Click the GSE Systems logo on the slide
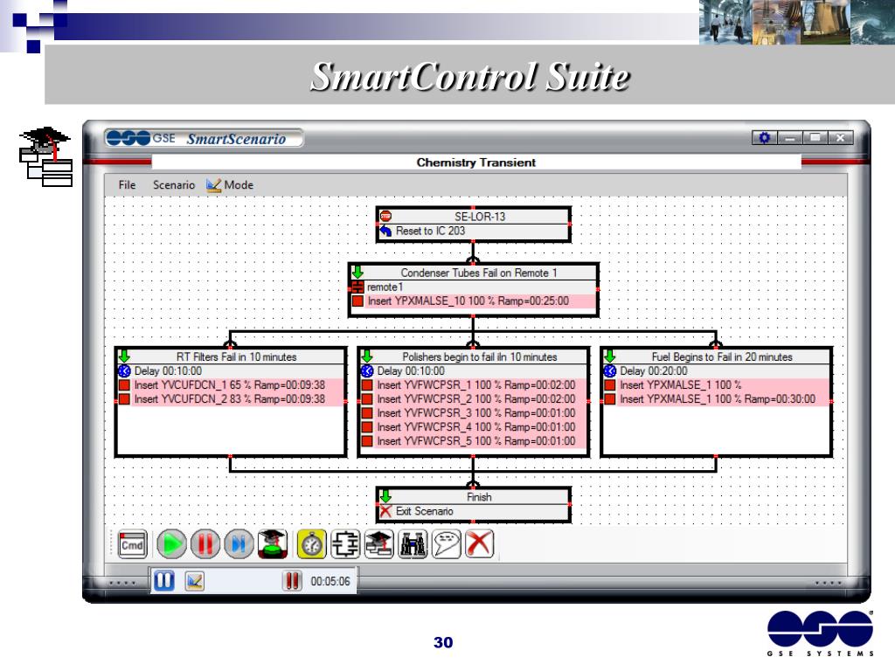The image size is (895, 671). 820,633
